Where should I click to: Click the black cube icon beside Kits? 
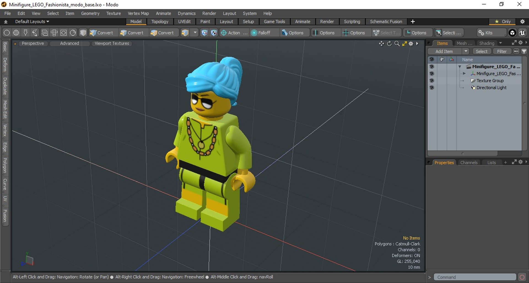(x=512, y=33)
